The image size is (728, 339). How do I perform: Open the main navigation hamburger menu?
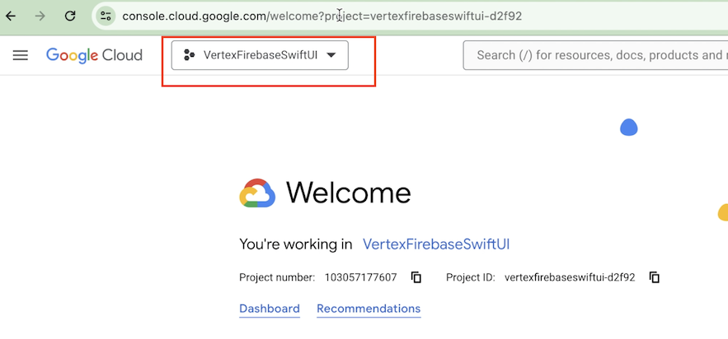tap(21, 55)
